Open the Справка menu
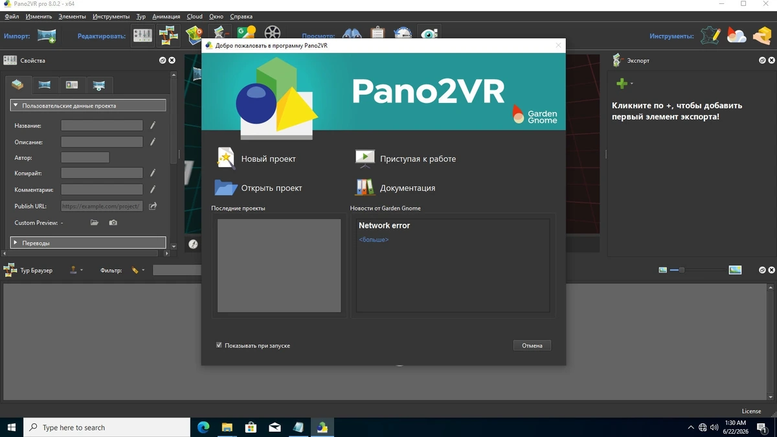 click(x=241, y=16)
